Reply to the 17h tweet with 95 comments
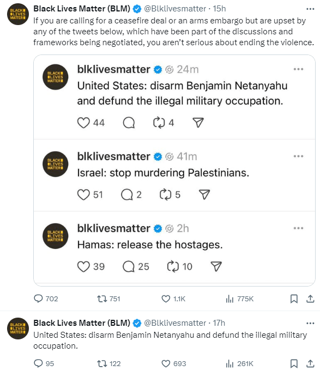Screen dimensions: 320x371 point(38,363)
